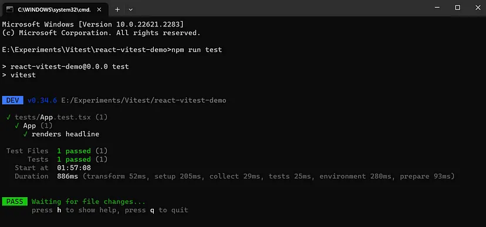Click the checkmark beside tests/App.test.tsx
The image size is (486, 227).
click(8, 118)
